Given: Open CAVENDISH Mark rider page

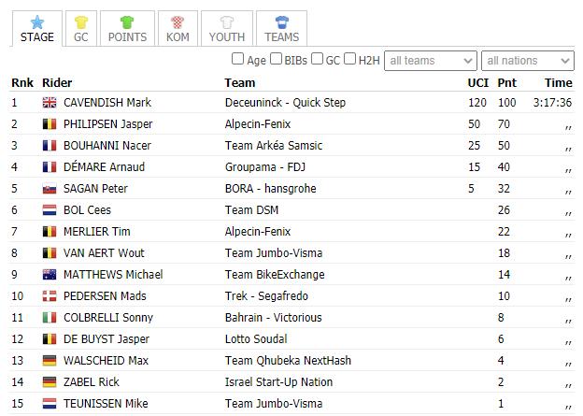Looking at the screenshot, I should pos(107,103).
